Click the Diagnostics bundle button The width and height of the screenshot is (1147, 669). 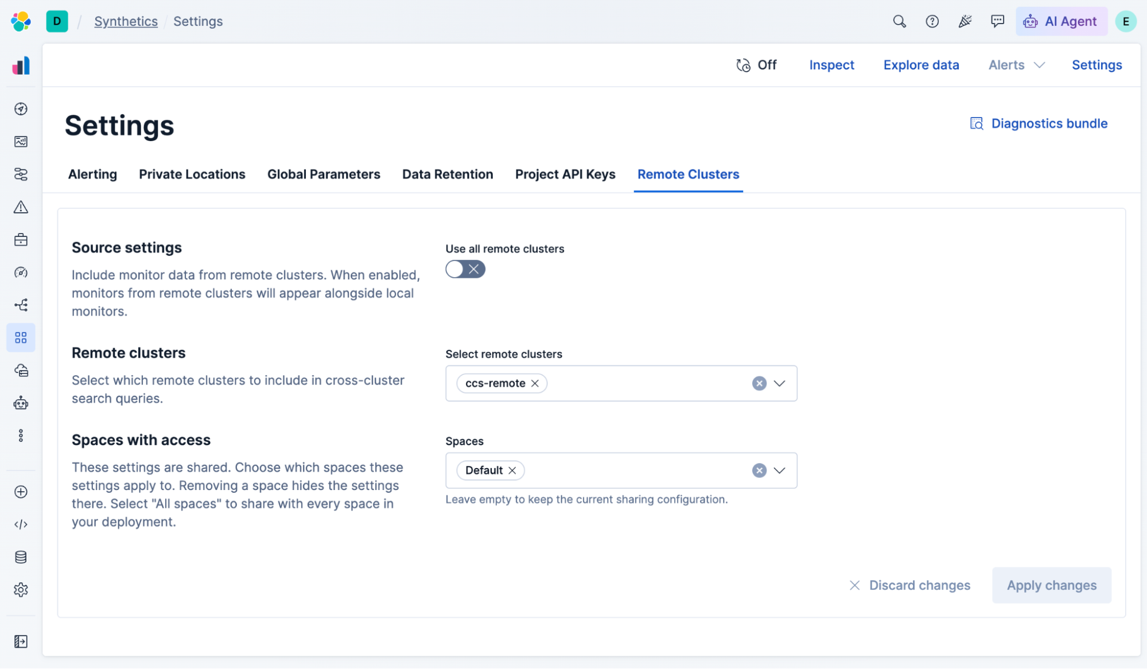1039,123
